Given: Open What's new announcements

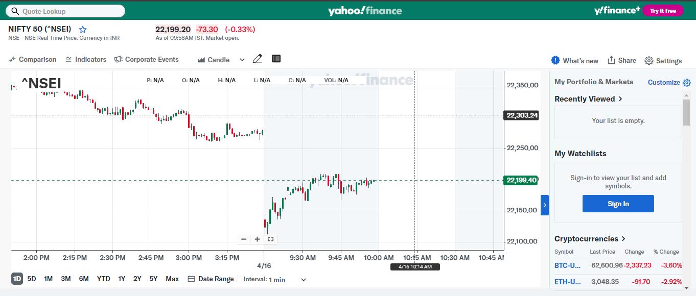Looking at the screenshot, I should click(575, 60).
